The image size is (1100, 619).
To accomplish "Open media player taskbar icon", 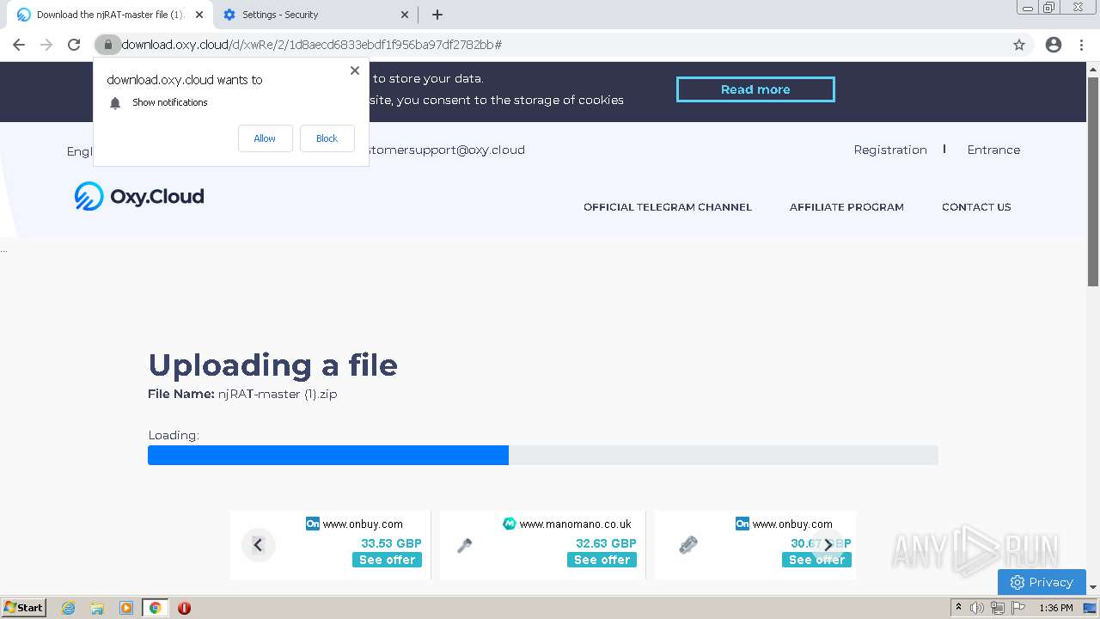I will coord(126,608).
